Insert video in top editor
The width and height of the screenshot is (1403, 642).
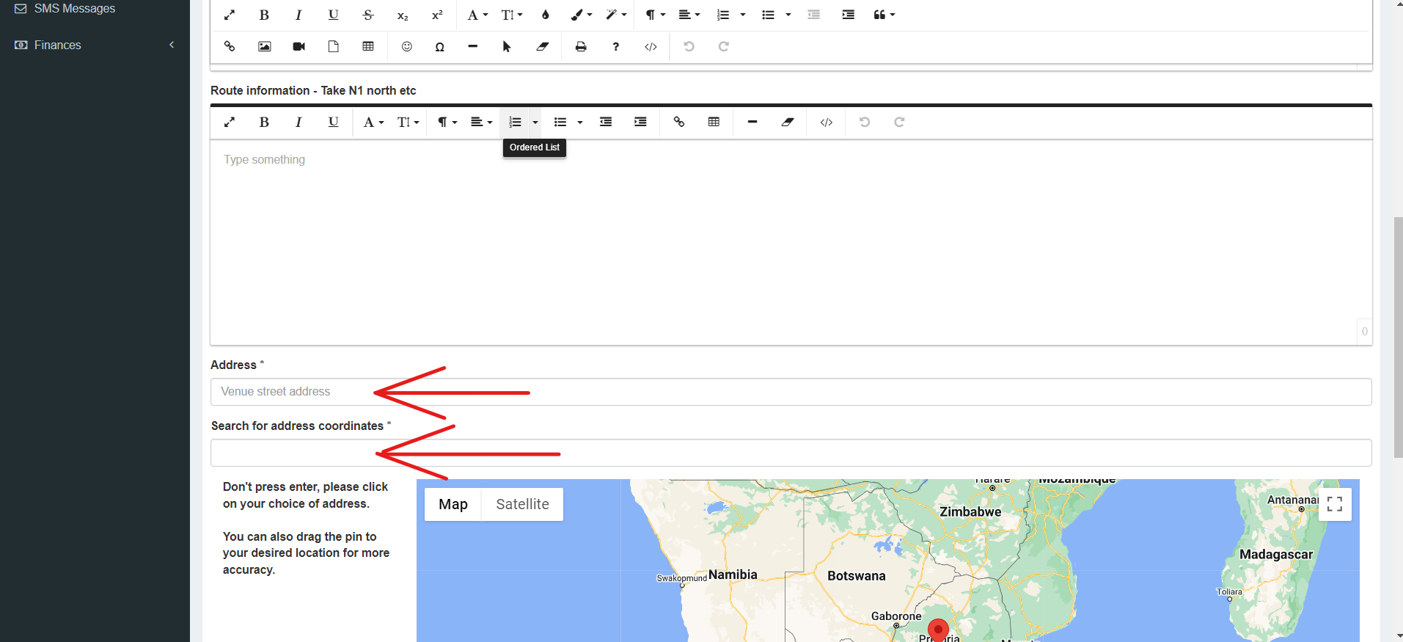[298, 46]
